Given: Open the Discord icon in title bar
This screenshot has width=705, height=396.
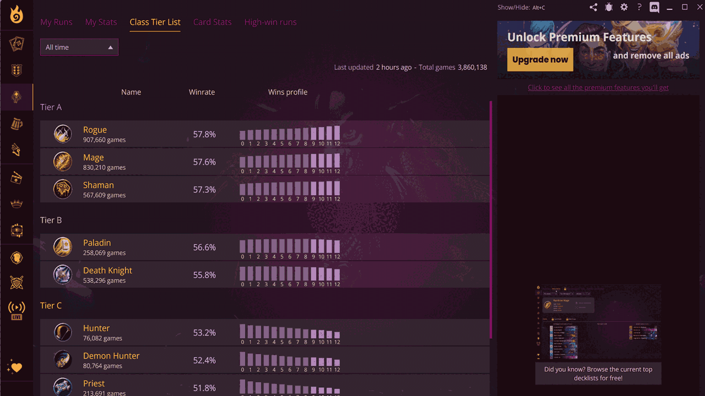Looking at the screenshot, I should (x=654, y=7).
